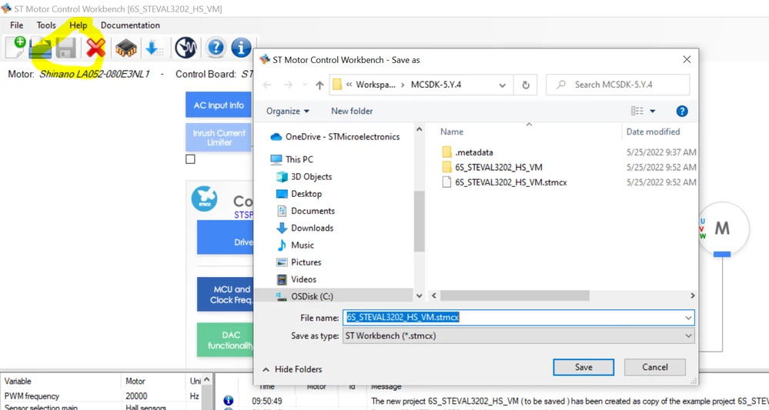The height and width of the screenshot is (410, 769).
Task: Close the Save as dialog
Action: coord(687,59)
